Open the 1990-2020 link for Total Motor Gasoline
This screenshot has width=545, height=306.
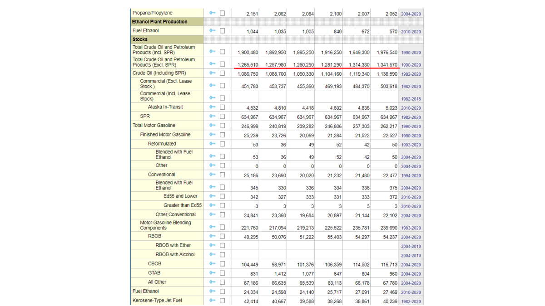(x=411, y=126)
